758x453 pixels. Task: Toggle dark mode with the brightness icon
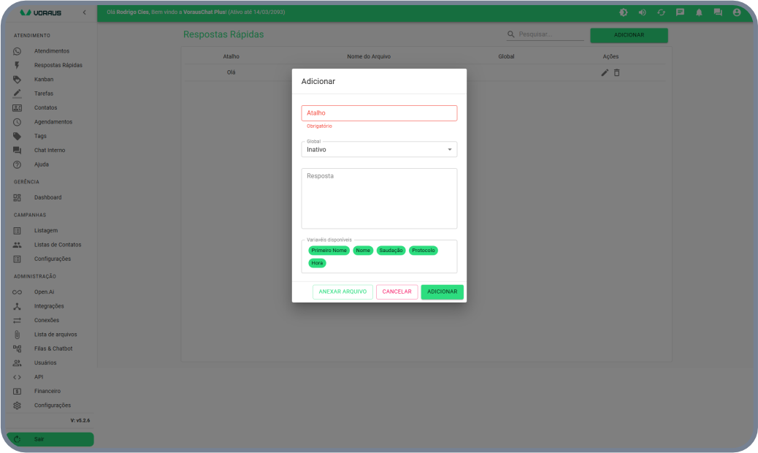(x=623, y=12)
